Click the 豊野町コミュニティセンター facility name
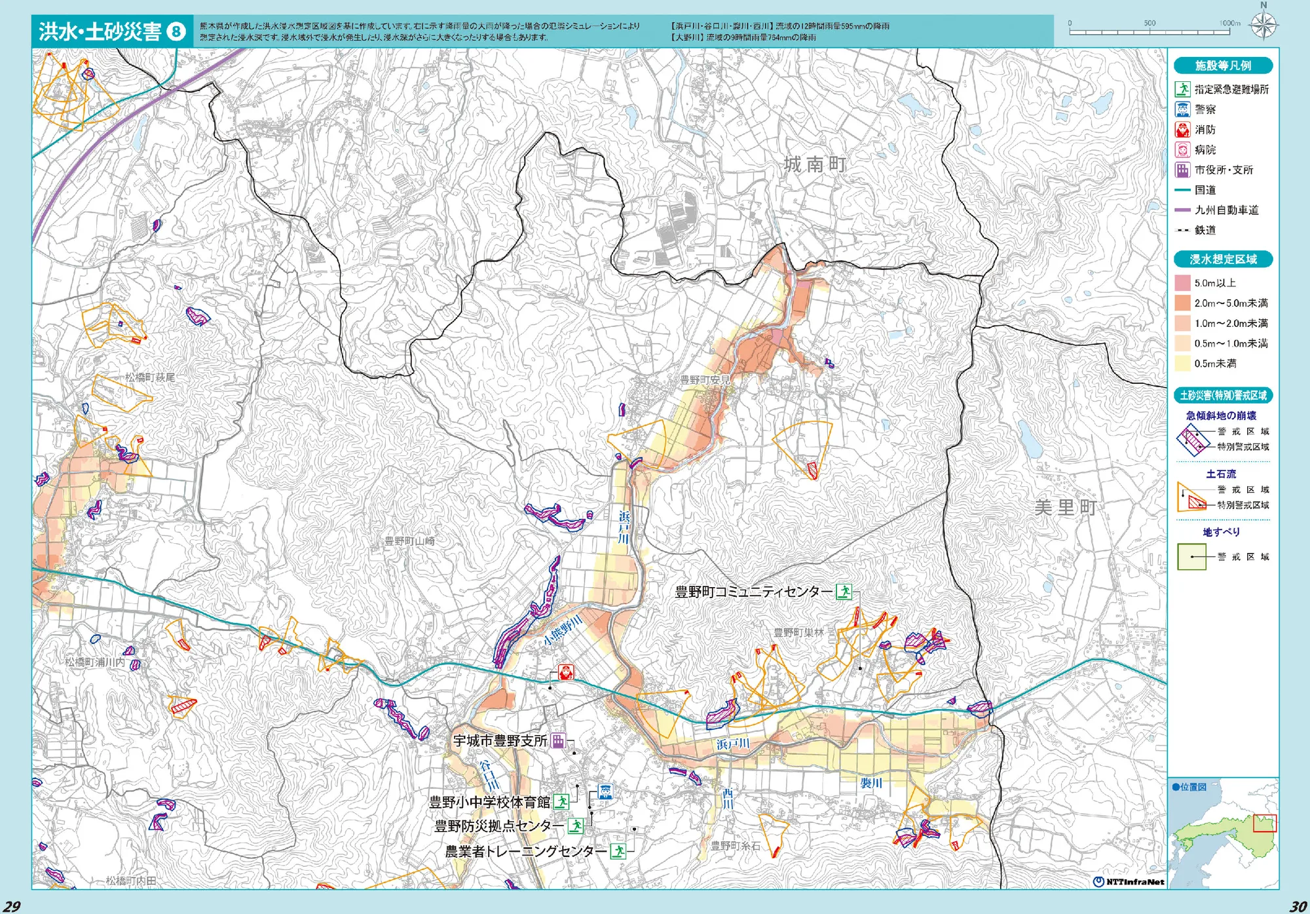1310x914 pixels. tap(754, 592)
